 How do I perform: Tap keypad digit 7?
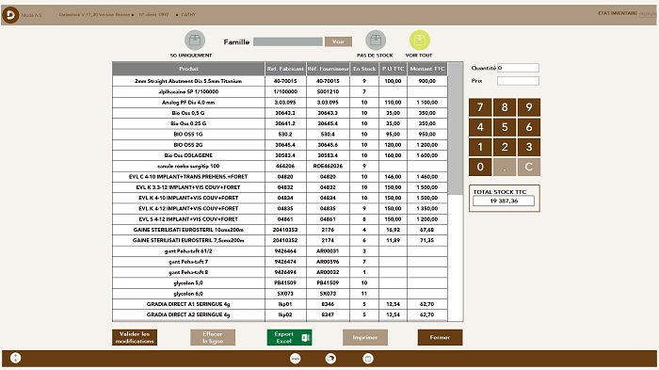tap(480, 107)
